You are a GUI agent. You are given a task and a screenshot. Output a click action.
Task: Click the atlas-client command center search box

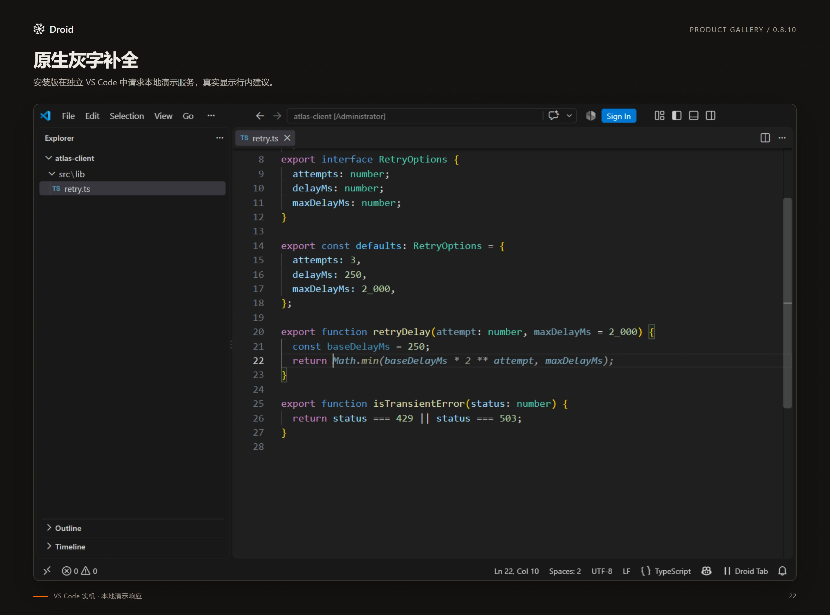tap(415, 116)
